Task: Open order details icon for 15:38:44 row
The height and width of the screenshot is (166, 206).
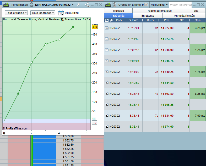Action: pos(107,105)
